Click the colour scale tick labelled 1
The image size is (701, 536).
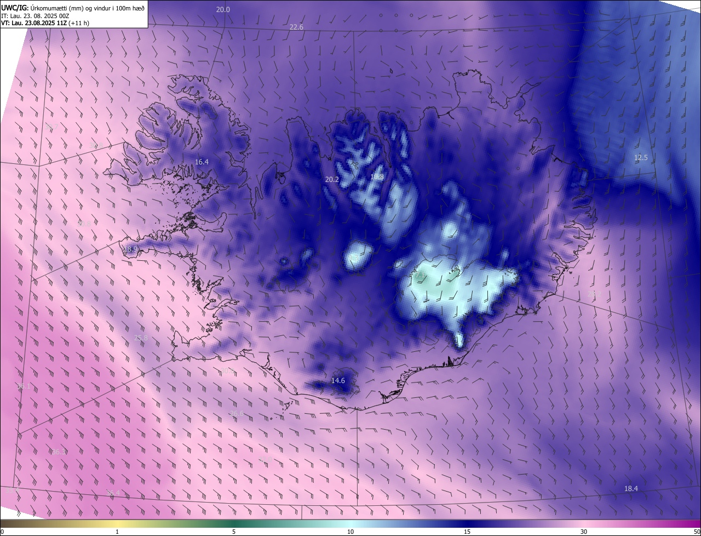pos(117,532)
